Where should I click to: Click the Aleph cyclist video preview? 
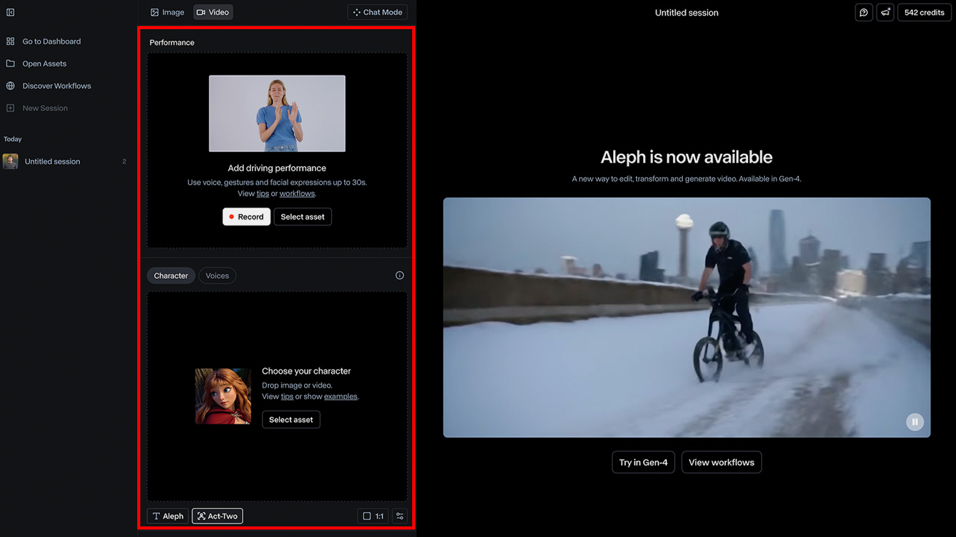(687, 317)
